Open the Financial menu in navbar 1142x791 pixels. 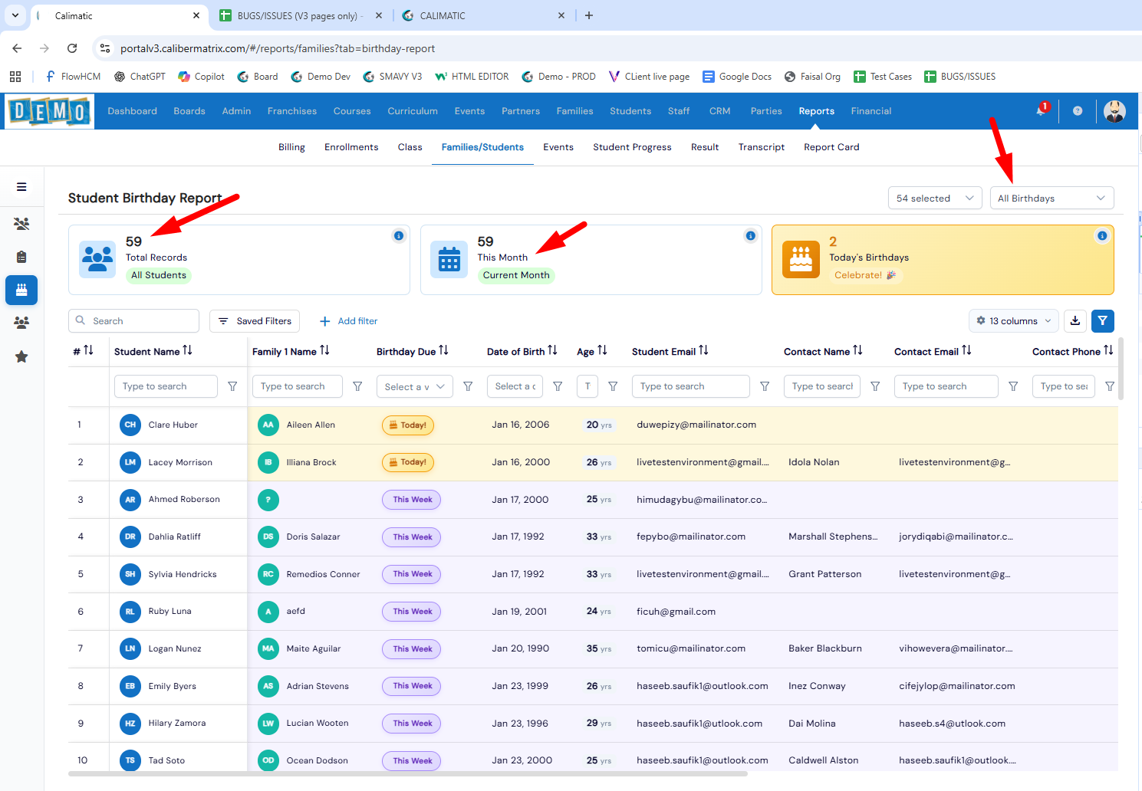[870, 111]
